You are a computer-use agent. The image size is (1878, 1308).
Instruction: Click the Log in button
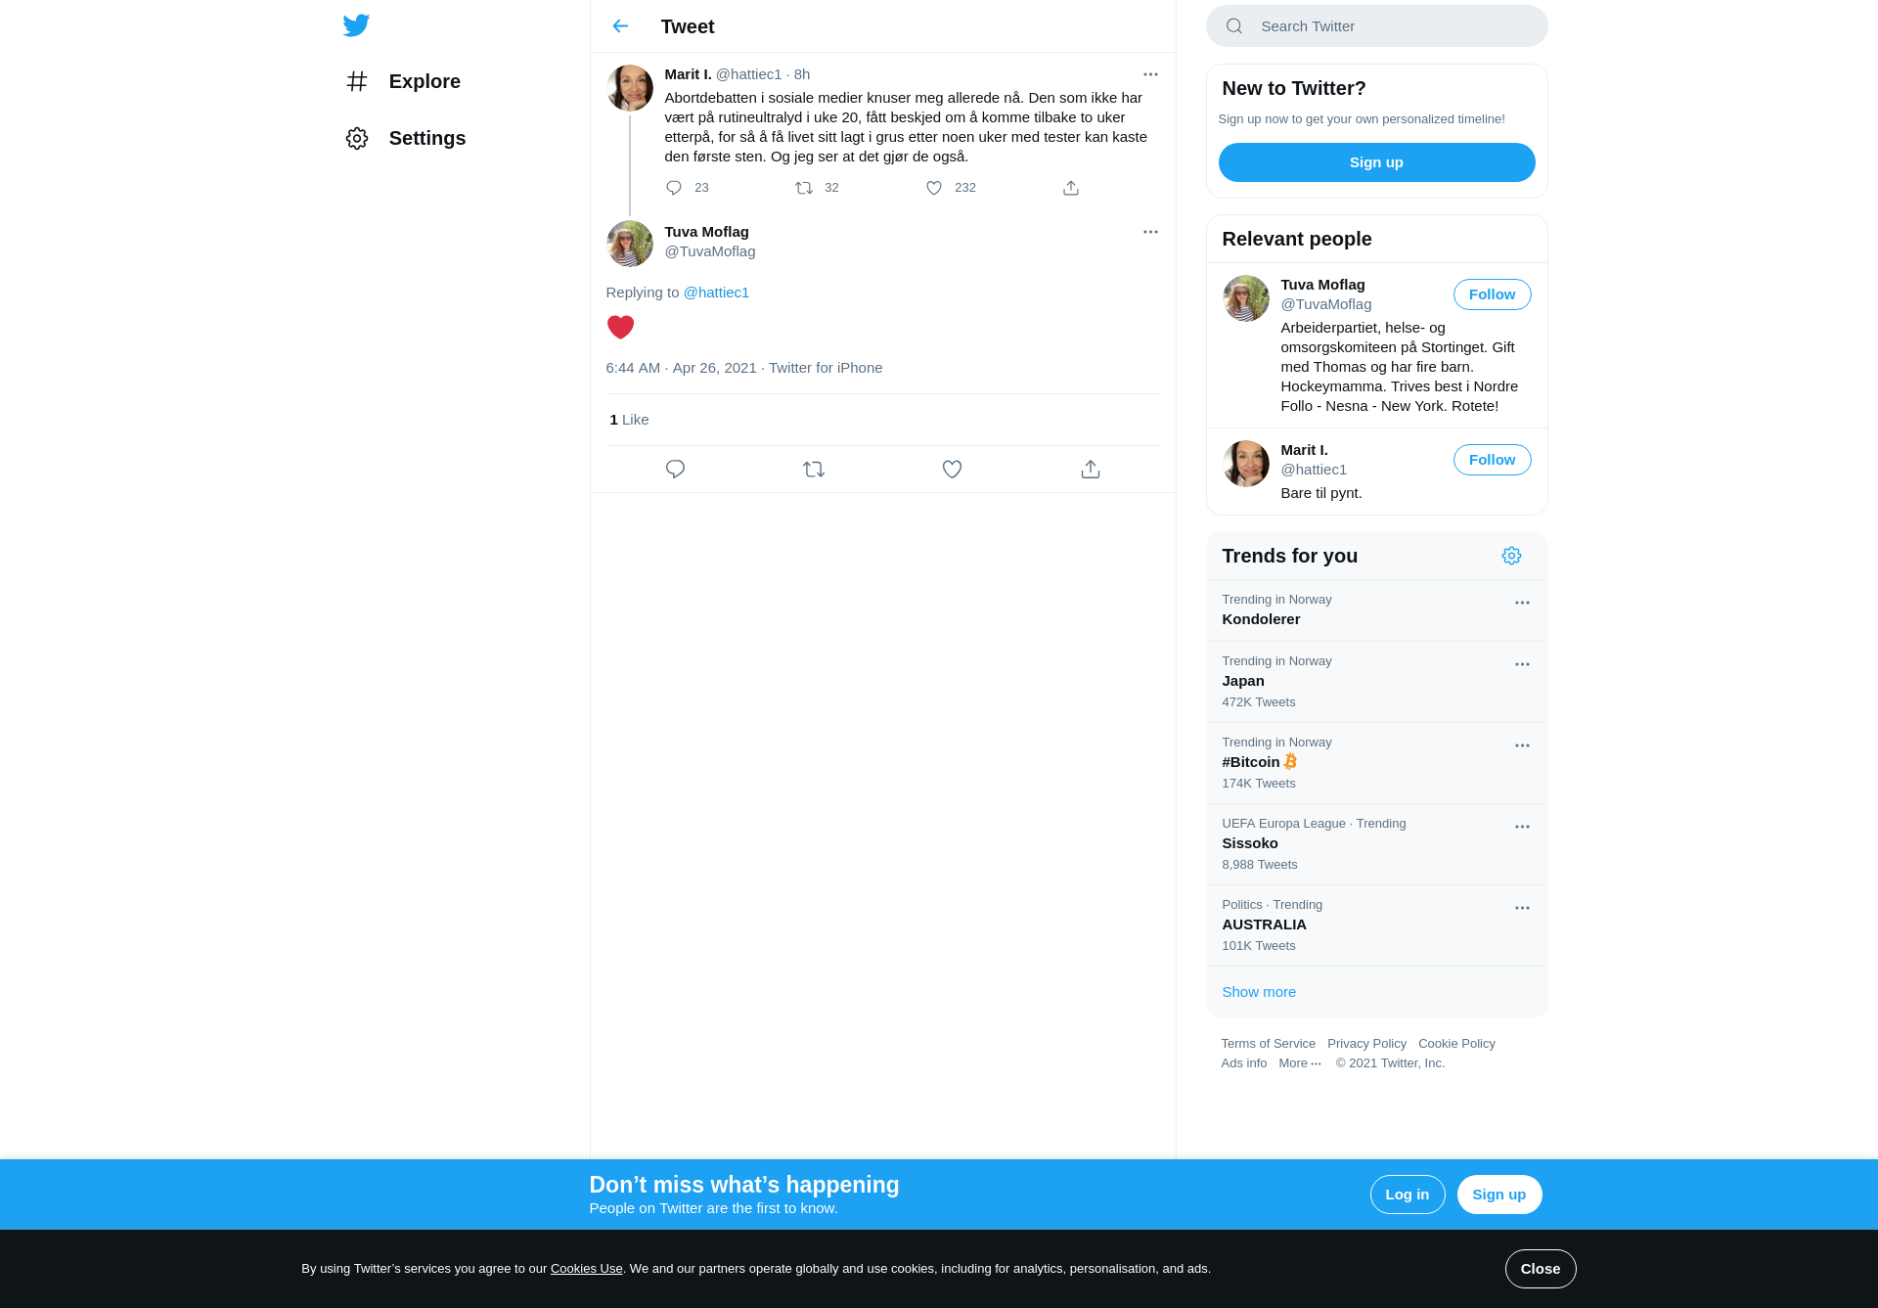1408,1195
